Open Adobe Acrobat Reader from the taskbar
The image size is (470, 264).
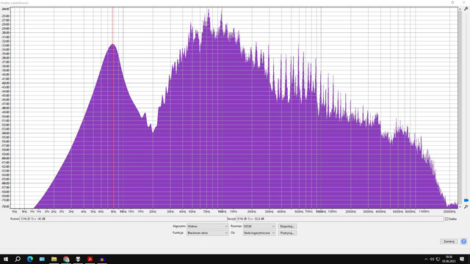(x=90, y=259)
